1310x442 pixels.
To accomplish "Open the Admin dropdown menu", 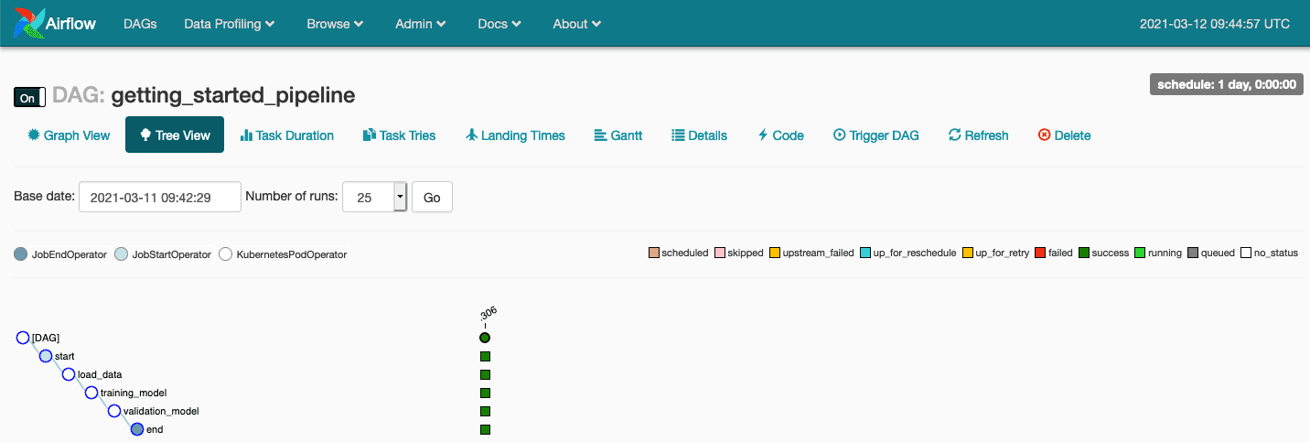I will [421, 24].
